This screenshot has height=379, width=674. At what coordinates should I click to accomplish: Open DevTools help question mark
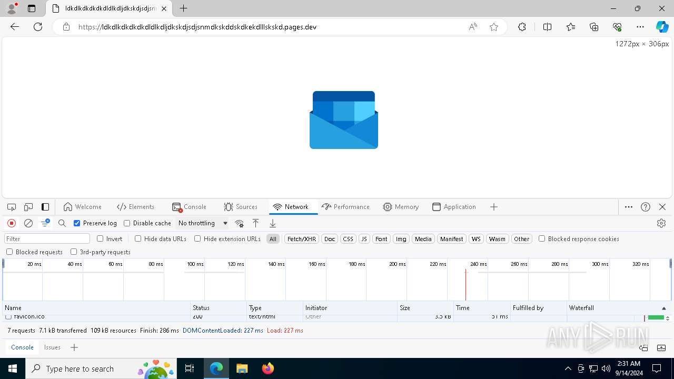point(646,207)
